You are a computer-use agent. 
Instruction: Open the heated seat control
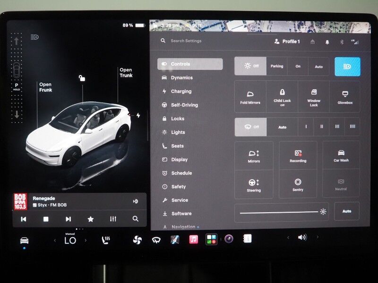tap(106, 240)
